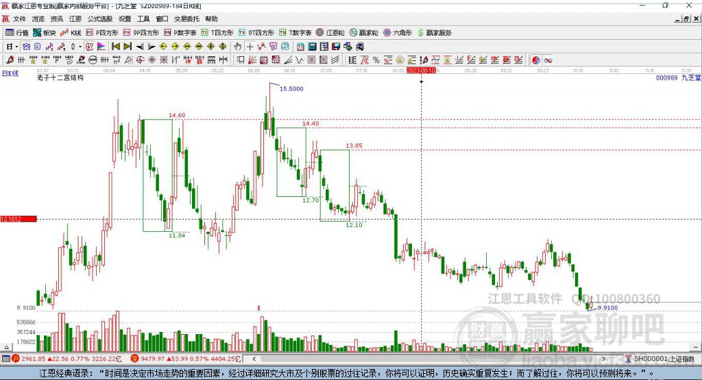Viewport: 702px width, 380px height.
Task: Select the hand pan tool
Action: [x=238, y=47]
